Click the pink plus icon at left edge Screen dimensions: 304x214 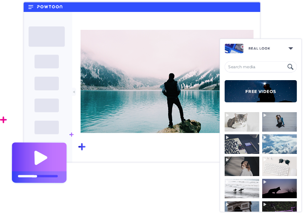pyautogui.click(x=3, y=120)
